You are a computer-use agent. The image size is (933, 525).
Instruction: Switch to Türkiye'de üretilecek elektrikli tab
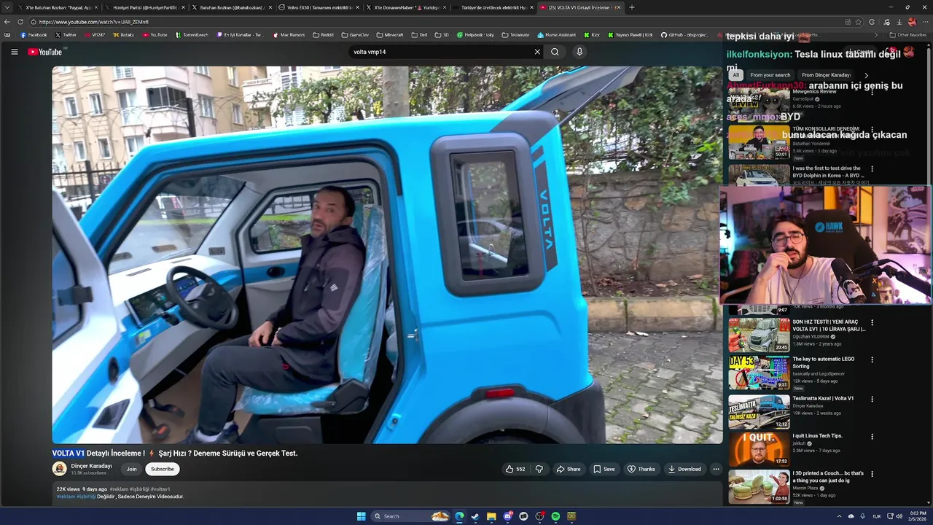pos(494,7)
